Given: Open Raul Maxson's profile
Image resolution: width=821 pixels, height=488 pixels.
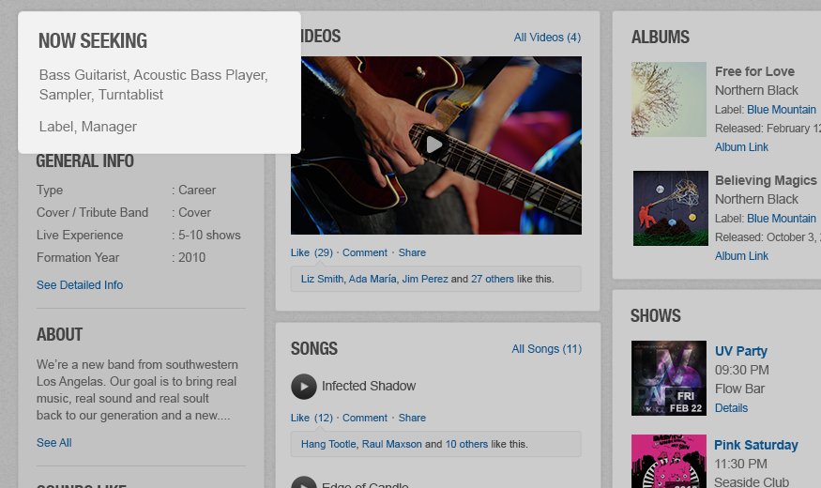Looking at the screenshot, I should coord(391,444).
